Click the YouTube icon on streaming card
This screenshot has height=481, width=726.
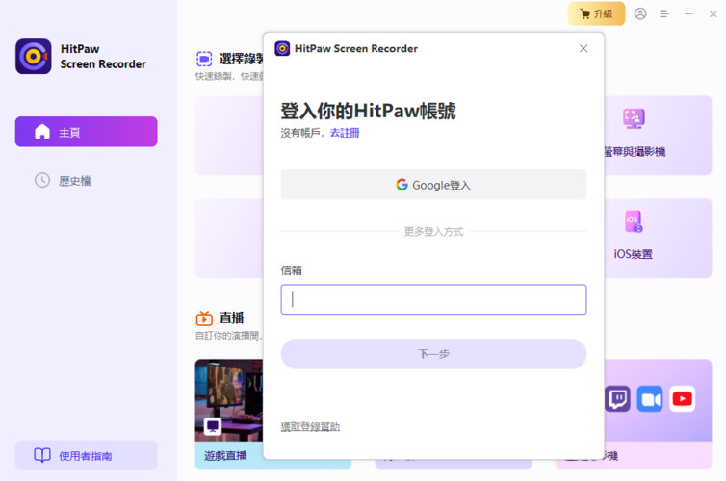tap(683, 398)
